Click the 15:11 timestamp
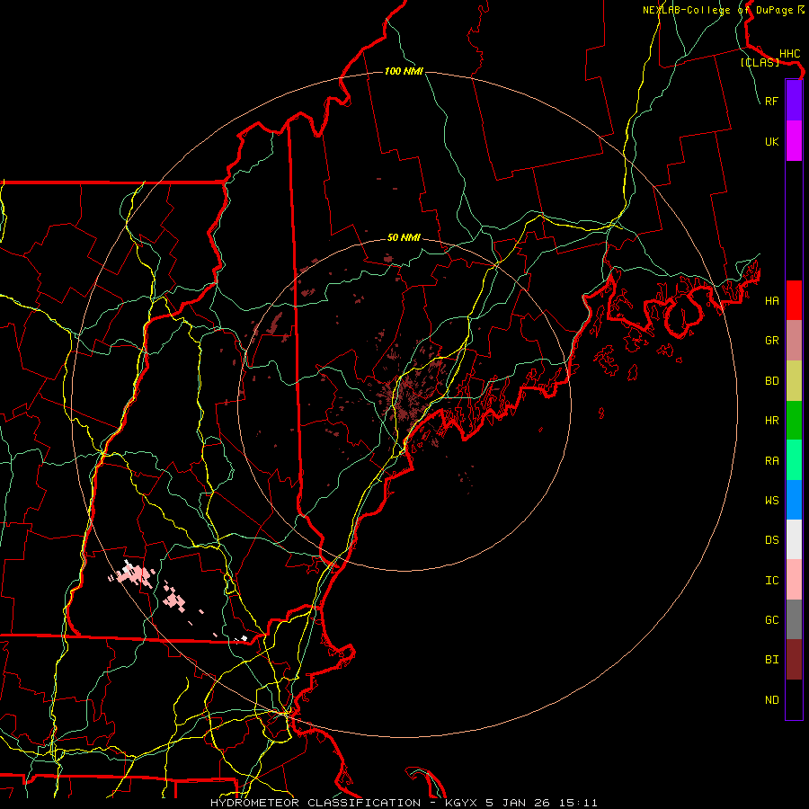809x809 pixels. tap(579, 803)
